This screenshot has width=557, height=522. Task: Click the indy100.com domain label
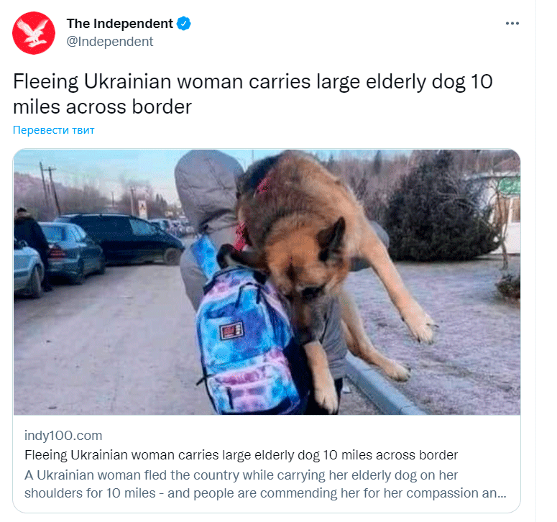coord(63,435)
